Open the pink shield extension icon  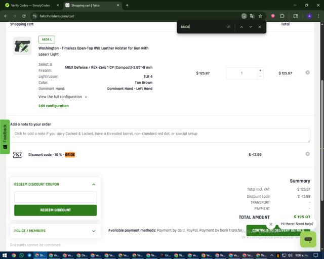tap(273, 16)
